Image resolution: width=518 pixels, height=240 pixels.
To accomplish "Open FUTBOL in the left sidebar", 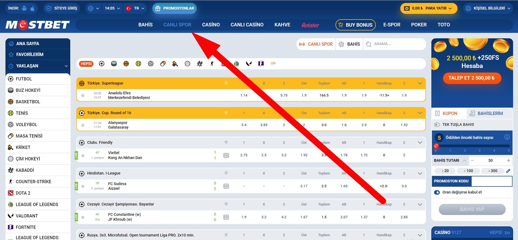I will [38, 79].
